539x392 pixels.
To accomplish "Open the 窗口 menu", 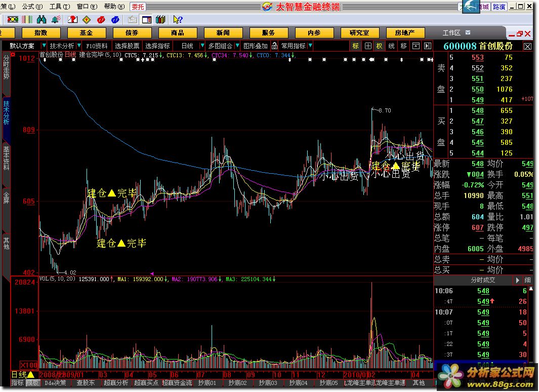I will (87, 7).
